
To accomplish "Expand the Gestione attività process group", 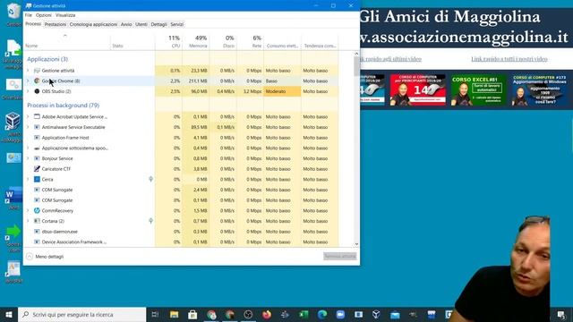I will click(x=28, y=71).
